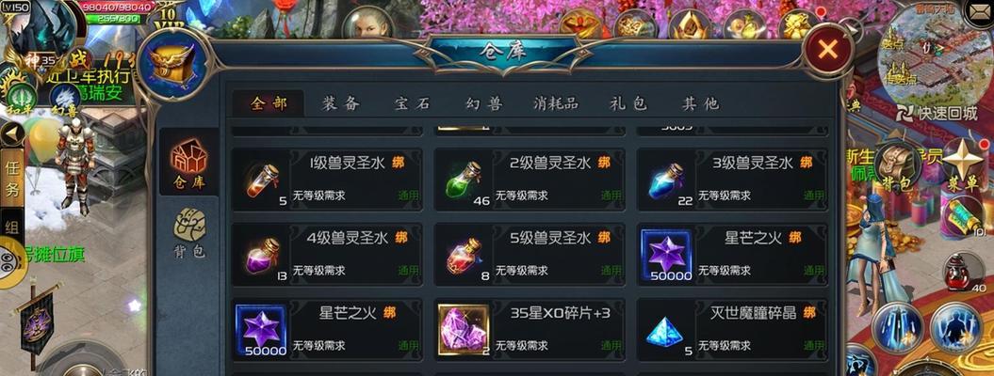Open the 任务 side tab

(x=12, y=178)
